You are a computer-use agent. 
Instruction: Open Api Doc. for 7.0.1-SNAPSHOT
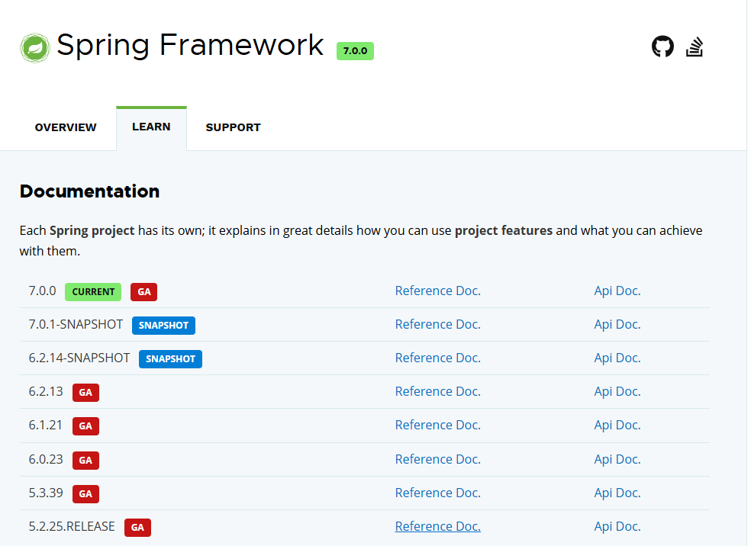617,324
